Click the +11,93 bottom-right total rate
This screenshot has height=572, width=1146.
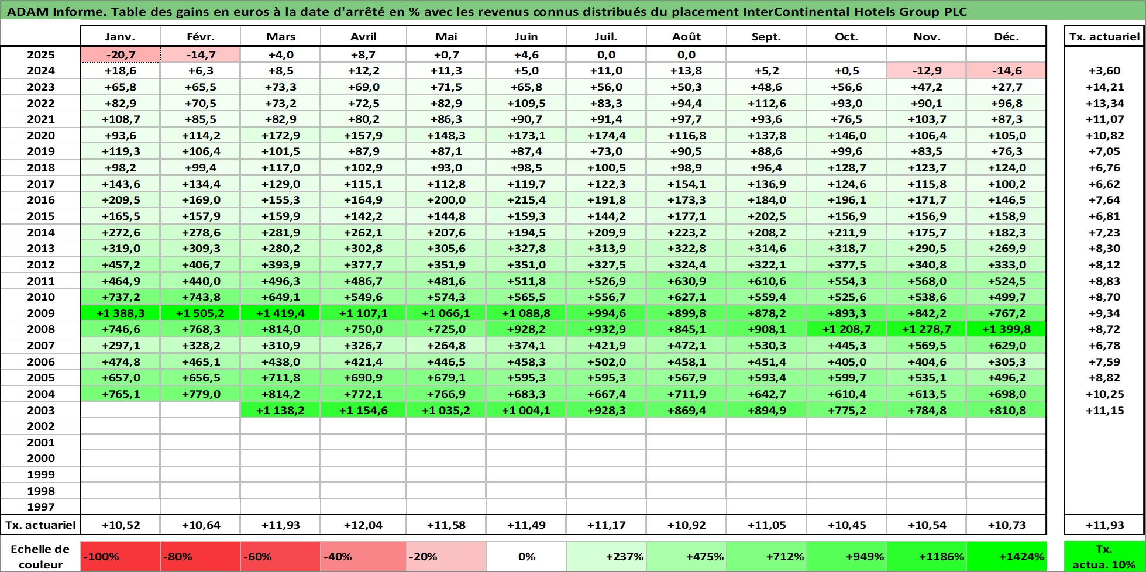[x=1104, y=525]
